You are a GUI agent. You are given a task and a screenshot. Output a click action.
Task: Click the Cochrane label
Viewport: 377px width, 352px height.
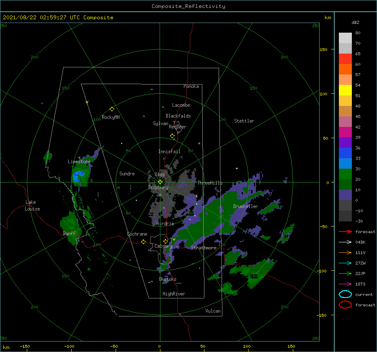tap(137, 234)
